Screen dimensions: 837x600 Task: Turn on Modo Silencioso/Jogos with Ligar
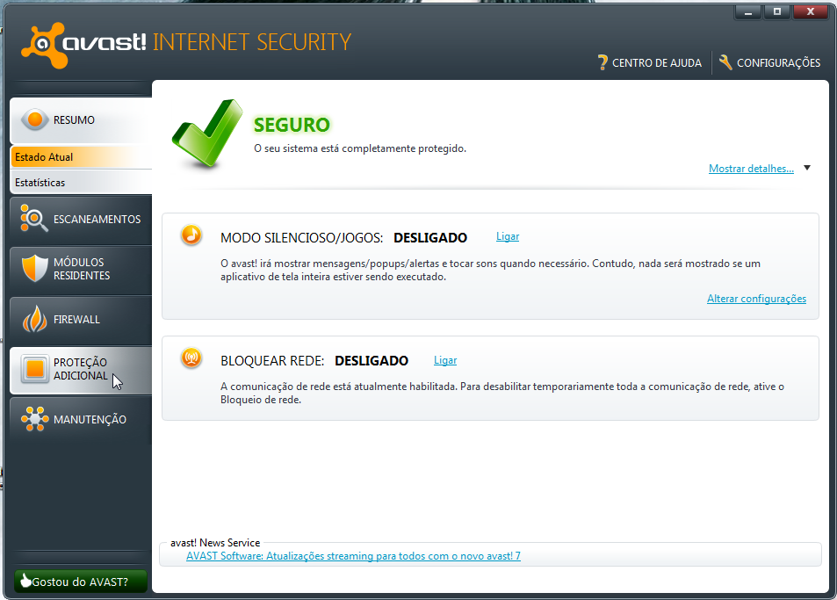point(507,237)
